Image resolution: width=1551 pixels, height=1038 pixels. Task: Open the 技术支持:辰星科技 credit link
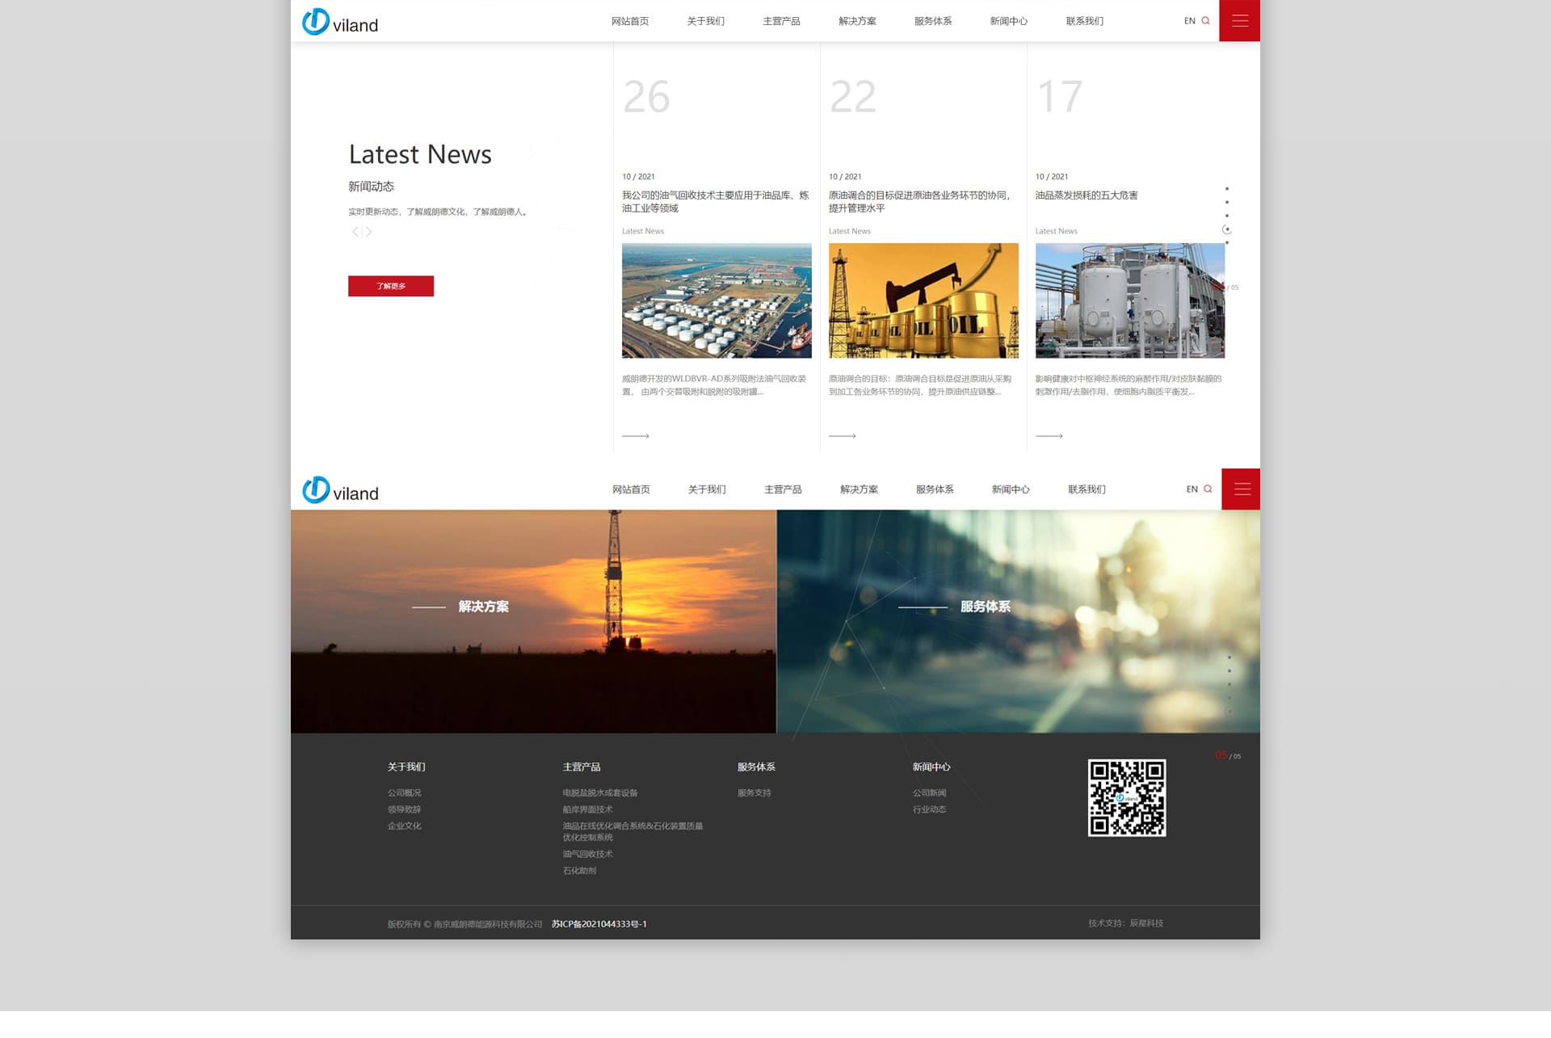(x=1126, y=923)
